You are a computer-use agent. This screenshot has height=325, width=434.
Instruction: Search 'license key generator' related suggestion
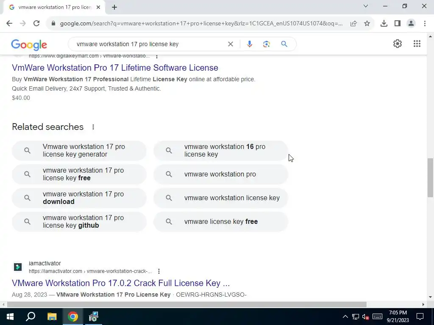pyautogui.click(x=79, y=151)
